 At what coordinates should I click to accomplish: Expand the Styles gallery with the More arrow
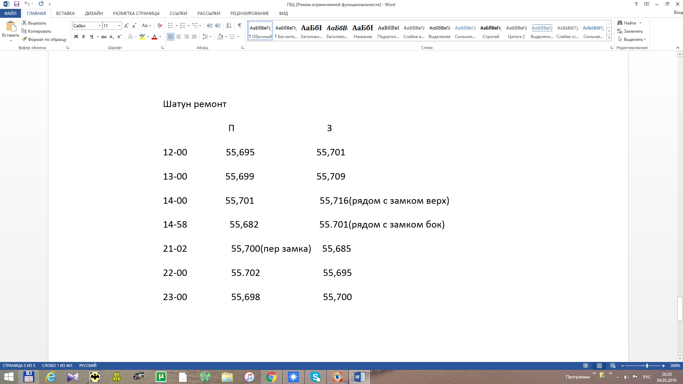609,38
